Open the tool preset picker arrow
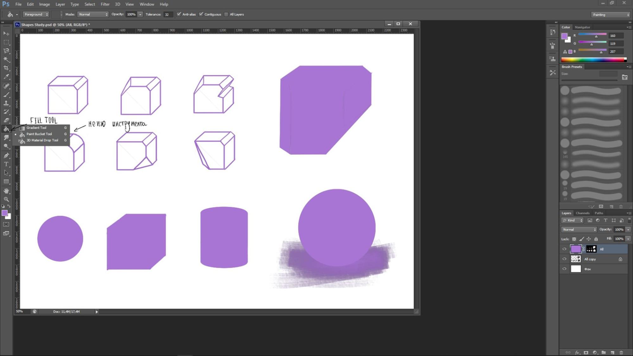The image size is (633, 356). tap(17, 15)
